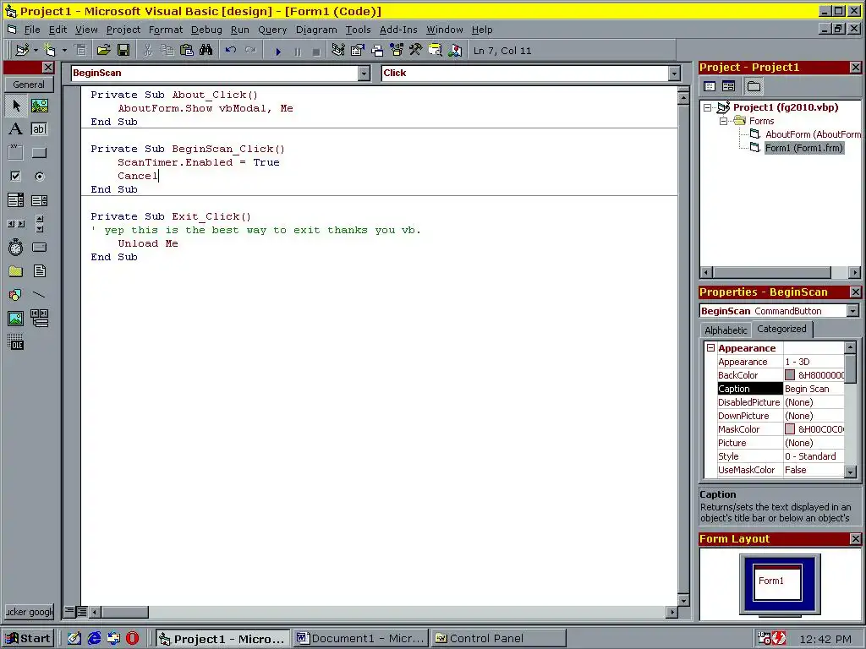
Task: Select the Pointer tool in the toolbox
Action: click(x=16, y=106)
